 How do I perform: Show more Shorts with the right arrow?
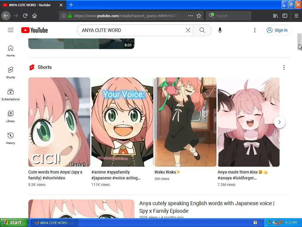[x=280, y=122]
